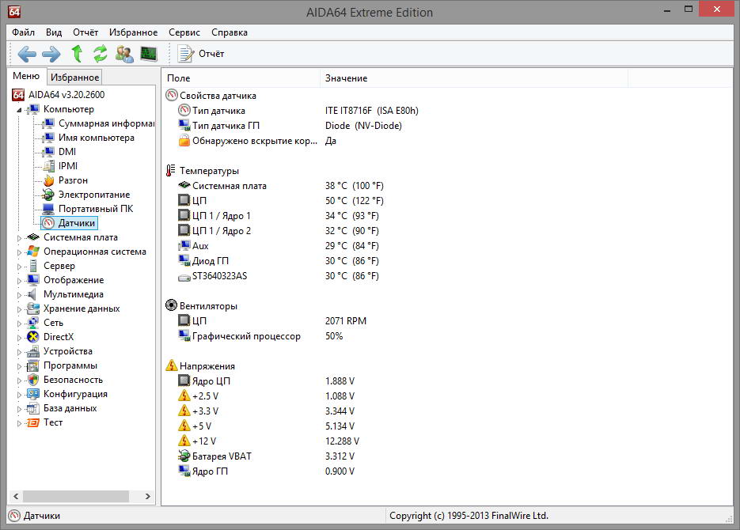Click the Напряжения warning icon
Screen dimensions: 740x530
click(x=171, y=365)
